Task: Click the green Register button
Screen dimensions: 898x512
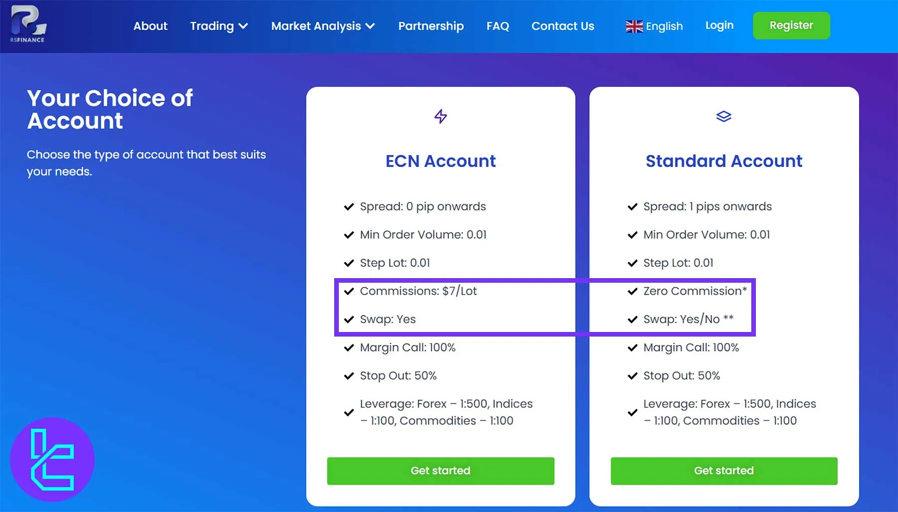Action: point(791,25)
